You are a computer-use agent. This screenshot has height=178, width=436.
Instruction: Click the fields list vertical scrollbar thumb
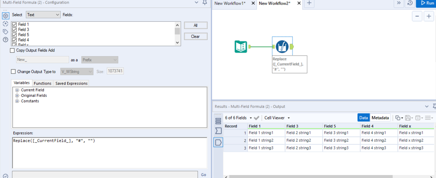pyautogui.click(x=177, y=31)
